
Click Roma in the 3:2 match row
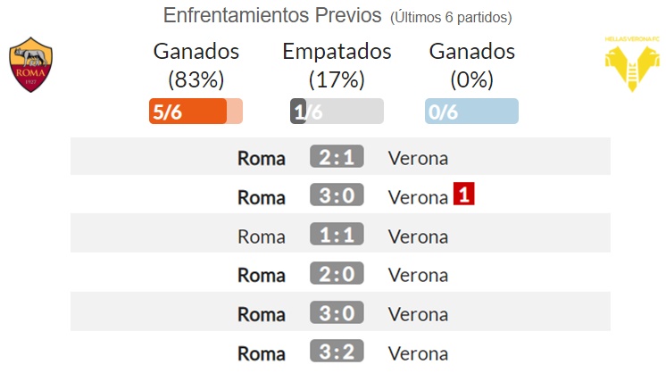[x=262, y=353]
